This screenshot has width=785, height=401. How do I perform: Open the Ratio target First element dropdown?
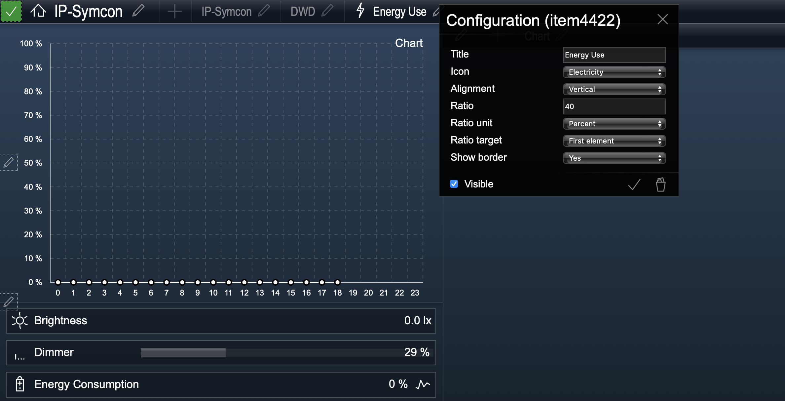coord(614,141)
